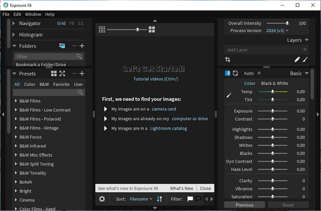
Task: Open the Edit menu
Action: point(18,15)
